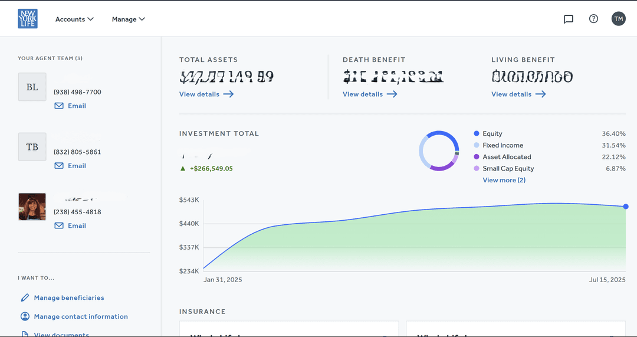637x337 pixels.
Task: View details for Living Benefit
Action: (518, 94)
